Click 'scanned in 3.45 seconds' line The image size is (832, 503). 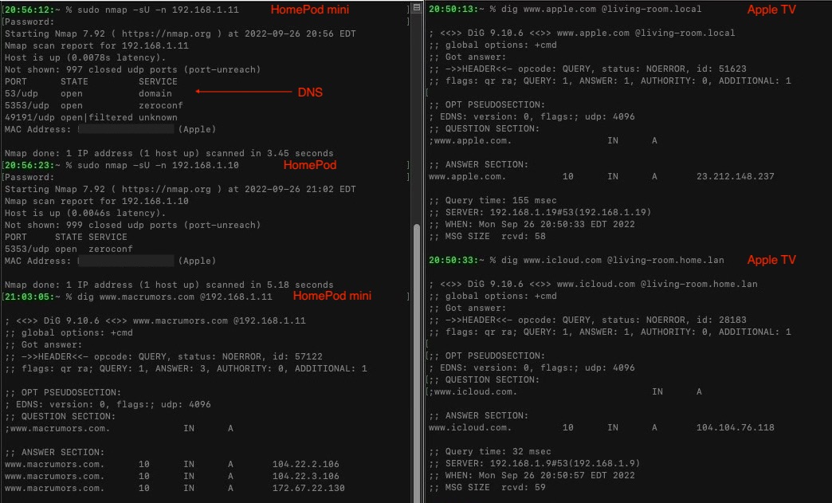point(169,153)
